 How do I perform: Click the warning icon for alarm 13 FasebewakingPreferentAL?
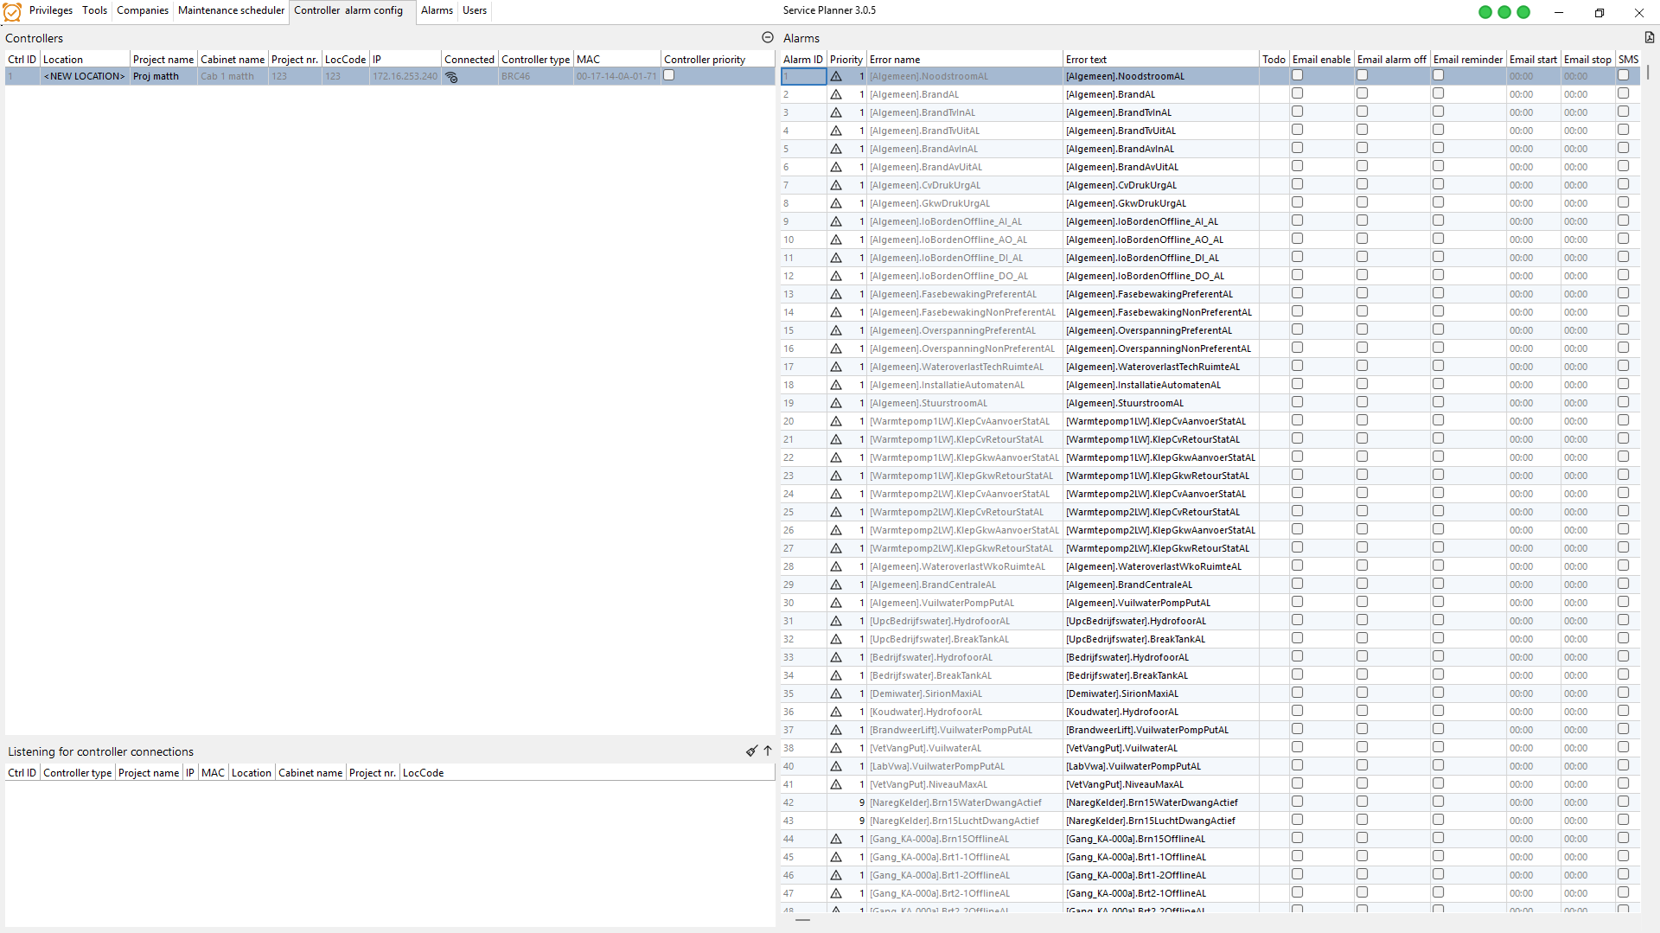click(x=836, y=294)
